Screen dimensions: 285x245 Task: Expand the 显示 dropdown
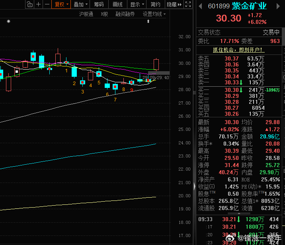tap(137, 4)
